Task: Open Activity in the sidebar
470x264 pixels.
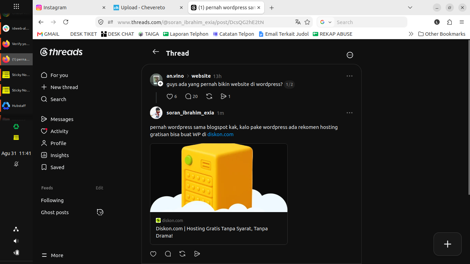Action: [x=54, y=131]
